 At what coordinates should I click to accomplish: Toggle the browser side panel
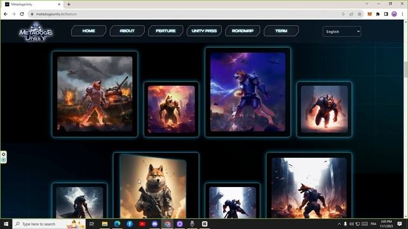(386, 14)
